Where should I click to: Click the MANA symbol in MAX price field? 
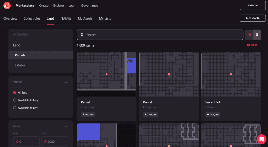tap(45, 142)
